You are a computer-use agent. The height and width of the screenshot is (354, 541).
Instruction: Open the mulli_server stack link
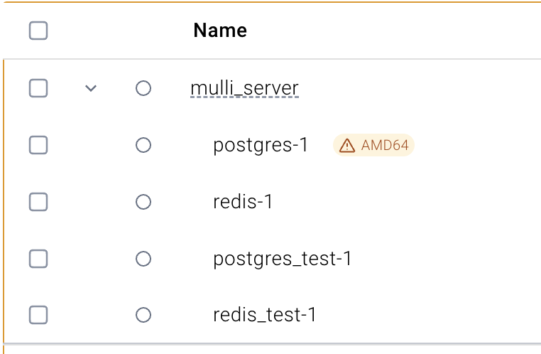[244, 88]
